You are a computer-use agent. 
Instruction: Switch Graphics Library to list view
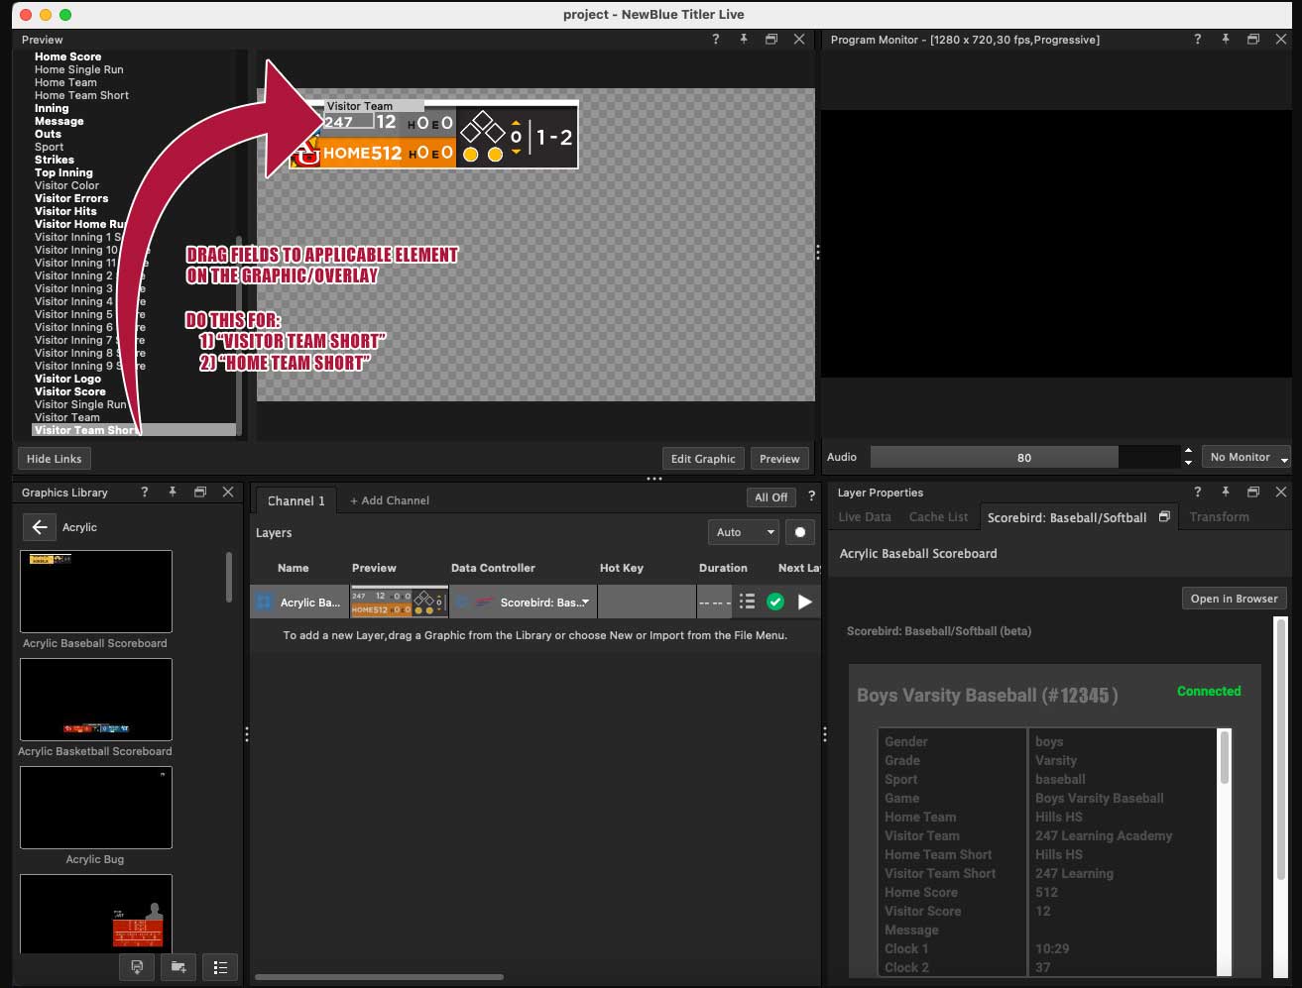[x=220, y=967]
